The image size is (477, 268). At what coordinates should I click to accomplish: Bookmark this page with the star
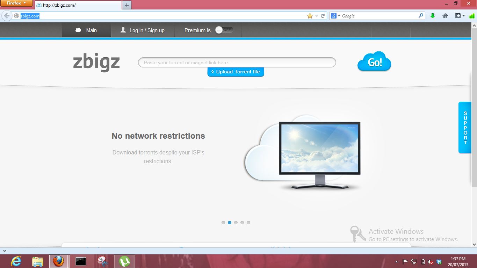tap(310, 16)
